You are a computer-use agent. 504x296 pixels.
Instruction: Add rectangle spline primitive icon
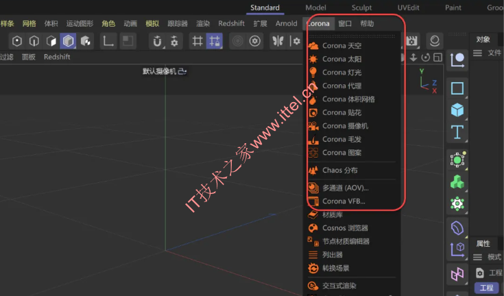(x=457, y=88)
